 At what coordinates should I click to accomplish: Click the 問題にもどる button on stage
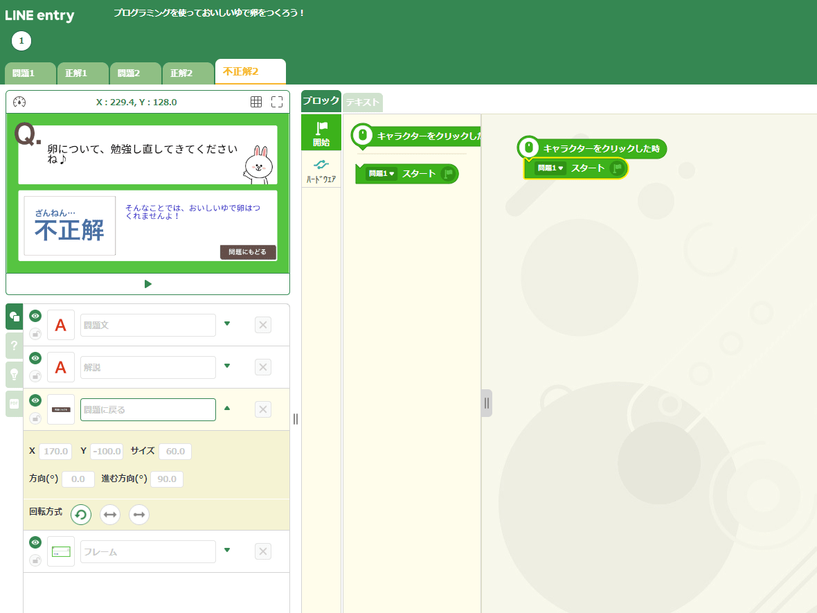pyautogui.click(x=247, y=251)
